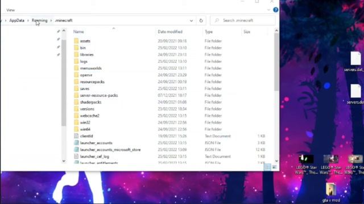Select the saves folder icon
Viewport: 364px width, 204px height.
tap(76, 88)
